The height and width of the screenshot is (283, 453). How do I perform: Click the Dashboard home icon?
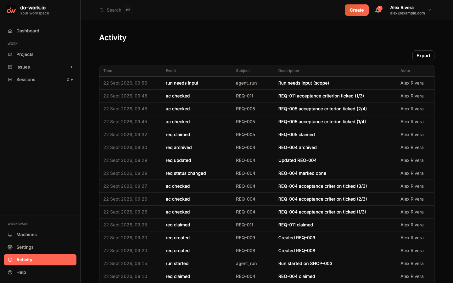point(10,31)
